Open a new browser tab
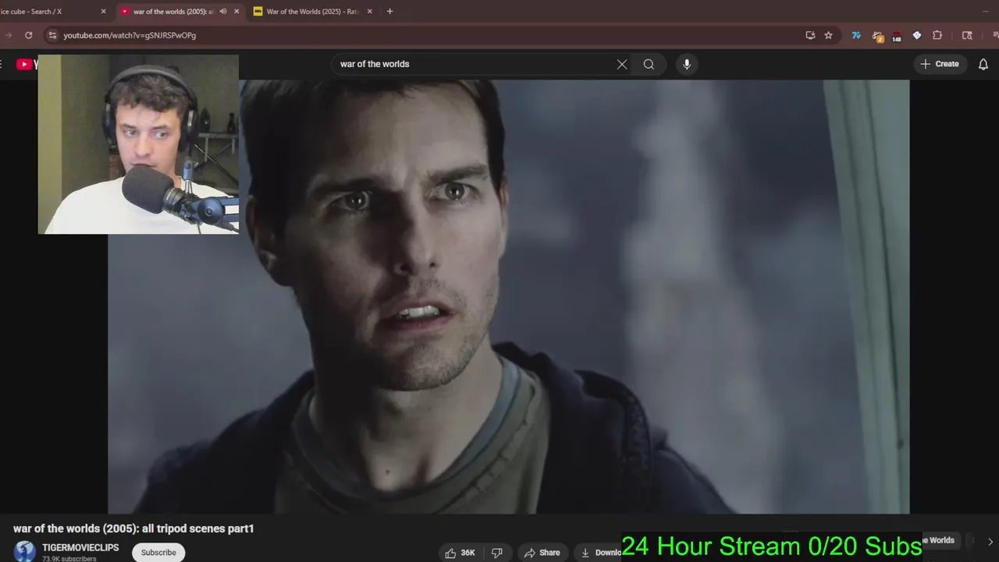 [x=390, y=12]
